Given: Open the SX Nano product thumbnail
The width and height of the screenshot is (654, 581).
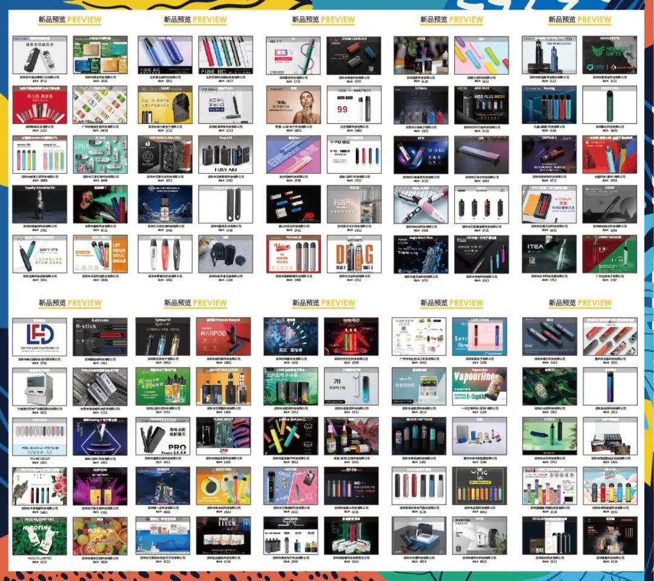Looking at the screenshot, I should [421, 105].
